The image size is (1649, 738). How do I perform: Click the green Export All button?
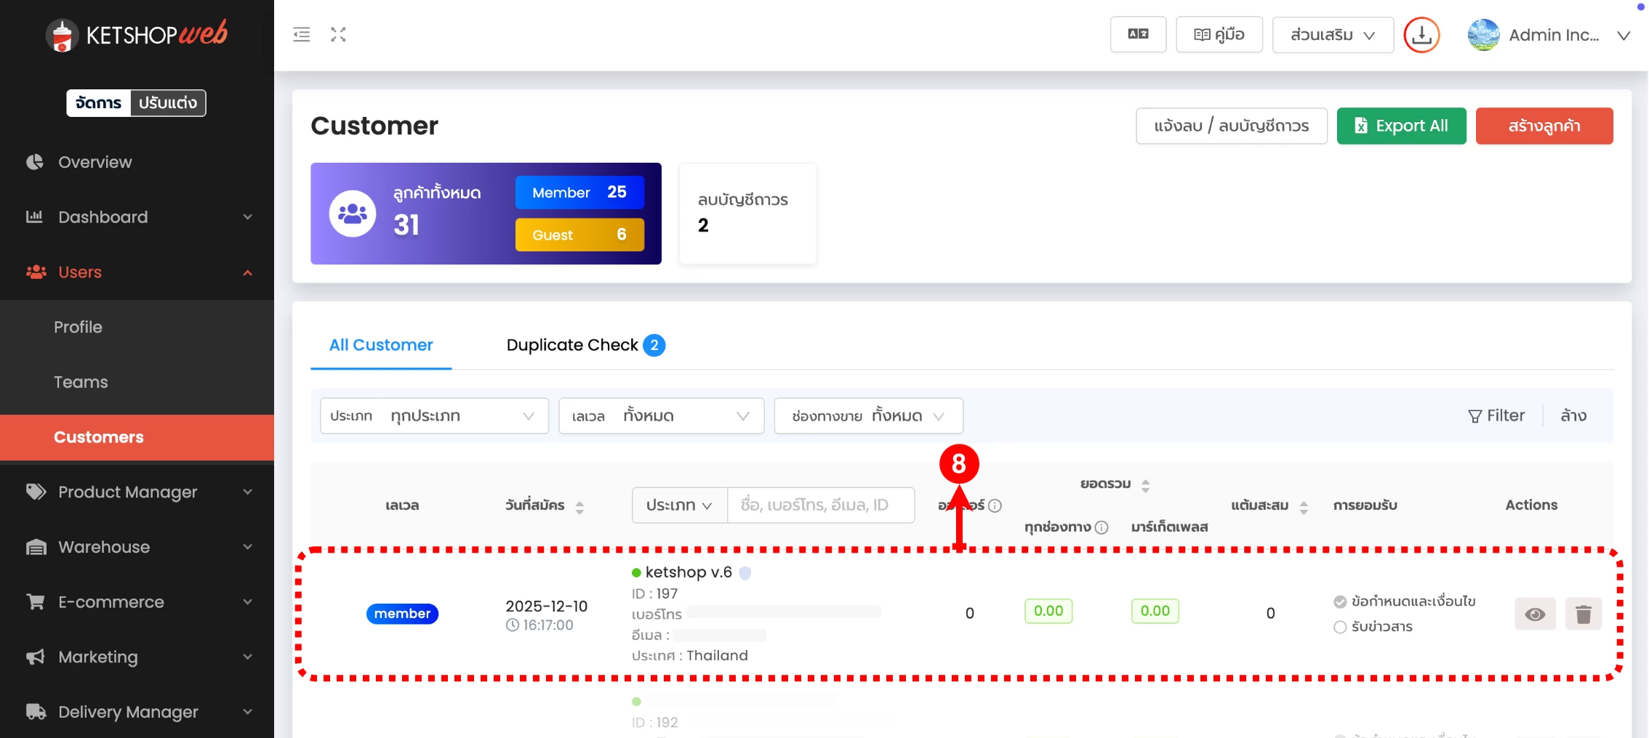(1401, 126)
